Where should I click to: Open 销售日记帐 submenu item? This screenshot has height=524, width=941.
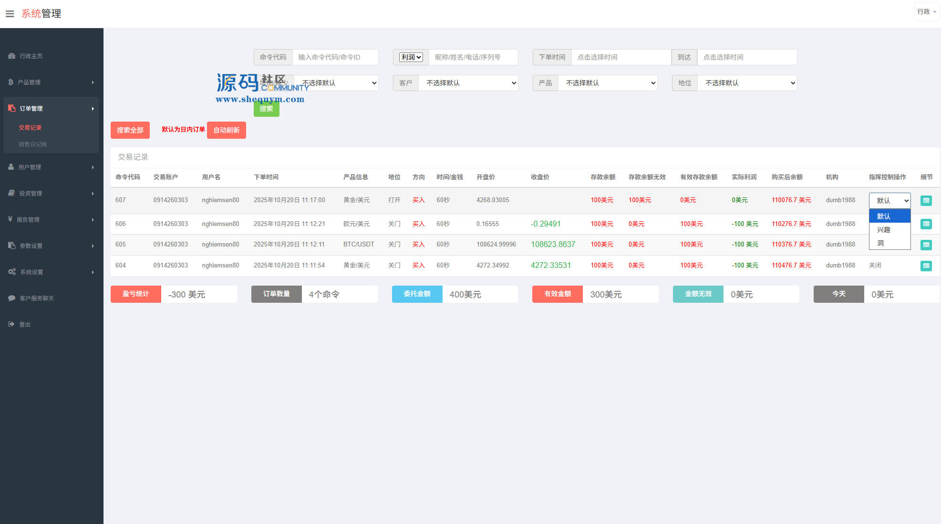click(32, 144)
